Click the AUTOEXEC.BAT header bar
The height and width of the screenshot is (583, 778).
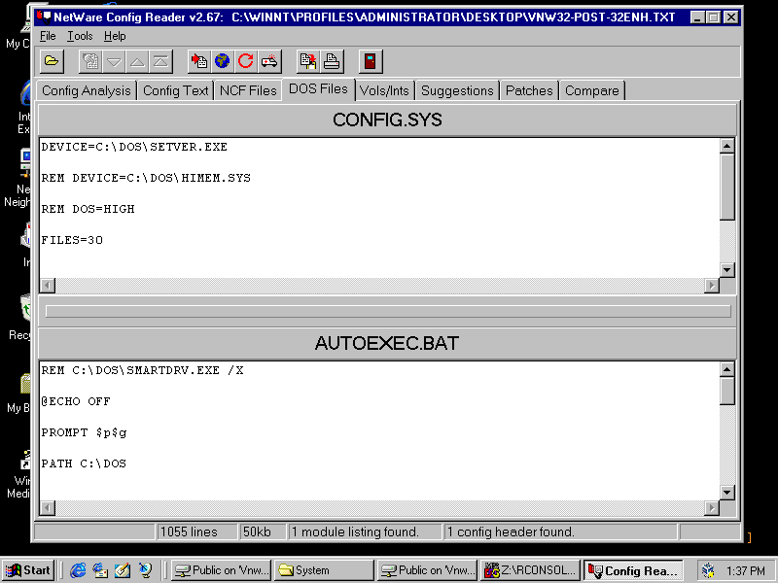[x=387, y=343]
